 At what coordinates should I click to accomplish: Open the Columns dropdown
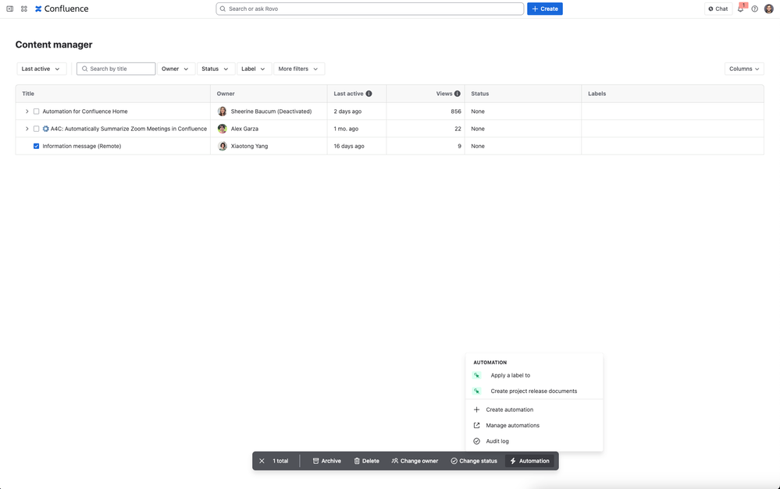(x=744, y=69)
